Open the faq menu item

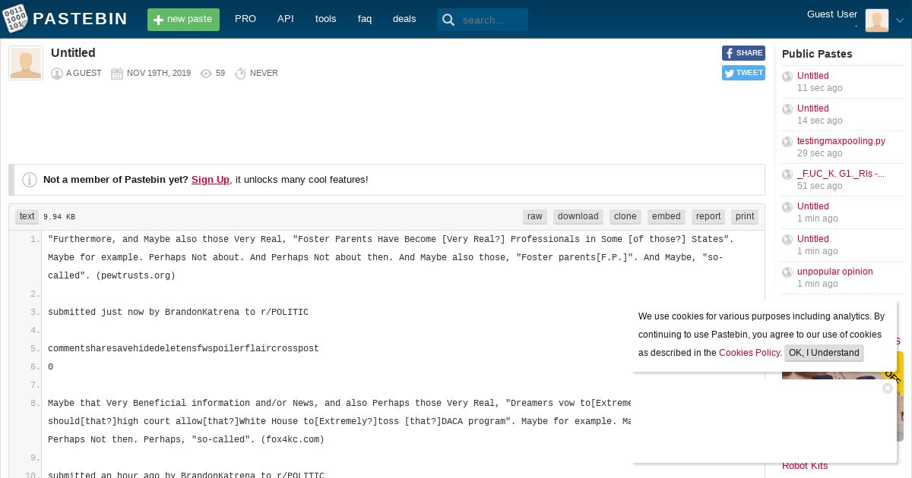click(x=365, y=19)
